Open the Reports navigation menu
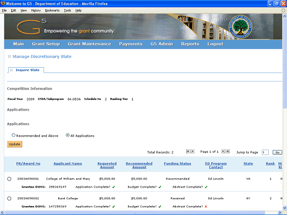This screenshot has height=215, width=287. (x=190, y=44)
